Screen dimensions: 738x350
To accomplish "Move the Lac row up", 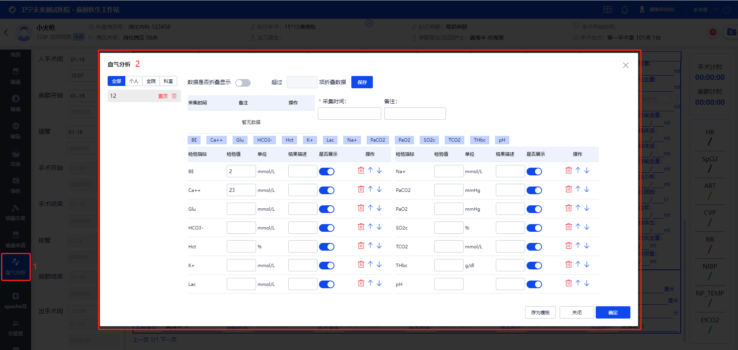I will click(x=370, y=283).
